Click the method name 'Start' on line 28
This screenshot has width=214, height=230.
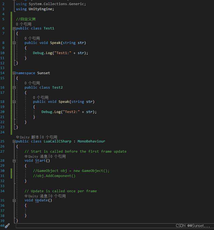40,161
